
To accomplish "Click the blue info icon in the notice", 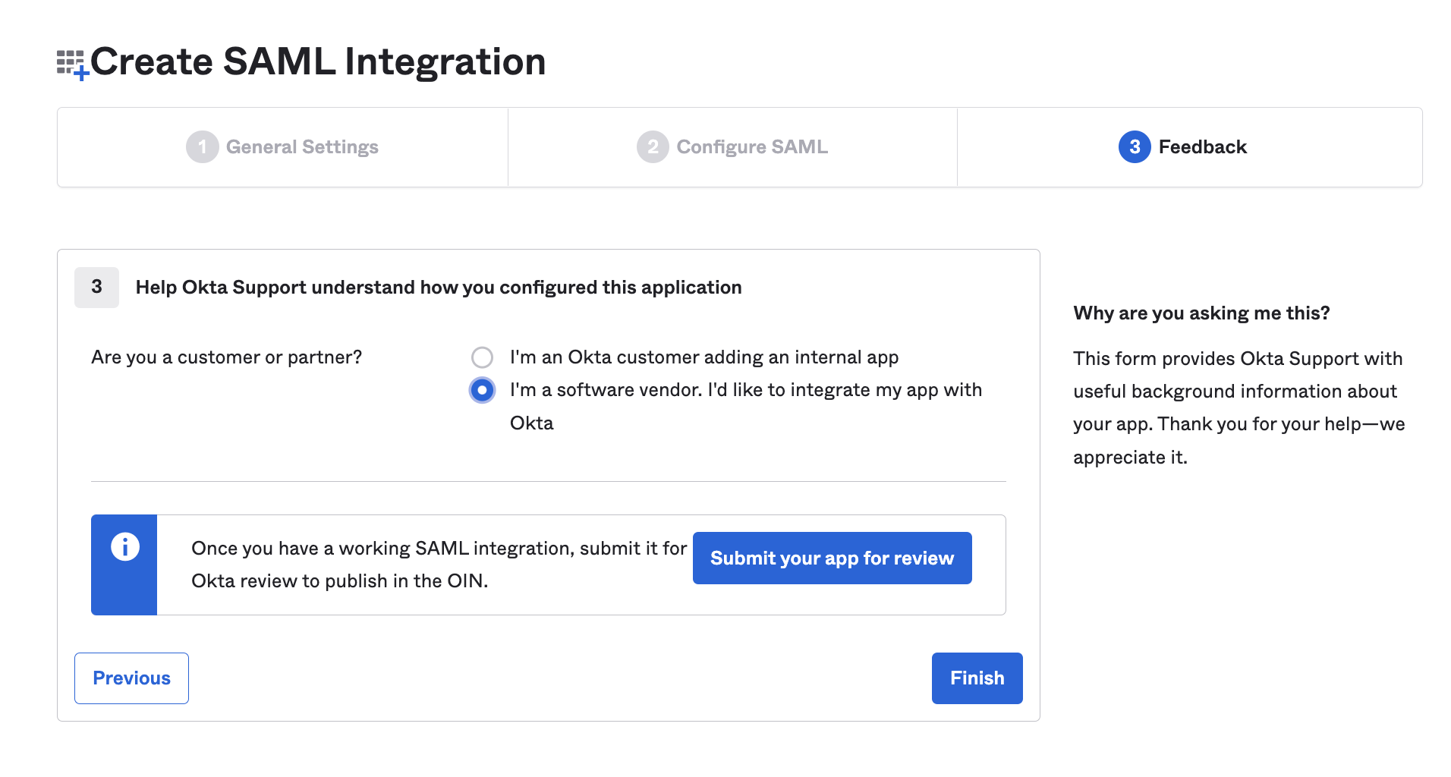I will click(x=125, y=546).
